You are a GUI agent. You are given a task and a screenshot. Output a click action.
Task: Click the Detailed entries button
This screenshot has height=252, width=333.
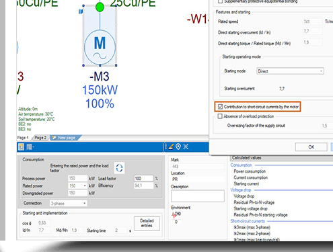(147, 223)
